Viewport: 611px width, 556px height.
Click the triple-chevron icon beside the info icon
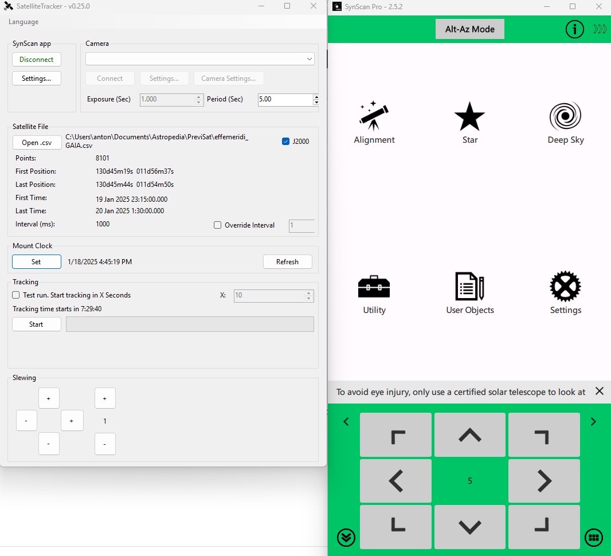(600, 29)
